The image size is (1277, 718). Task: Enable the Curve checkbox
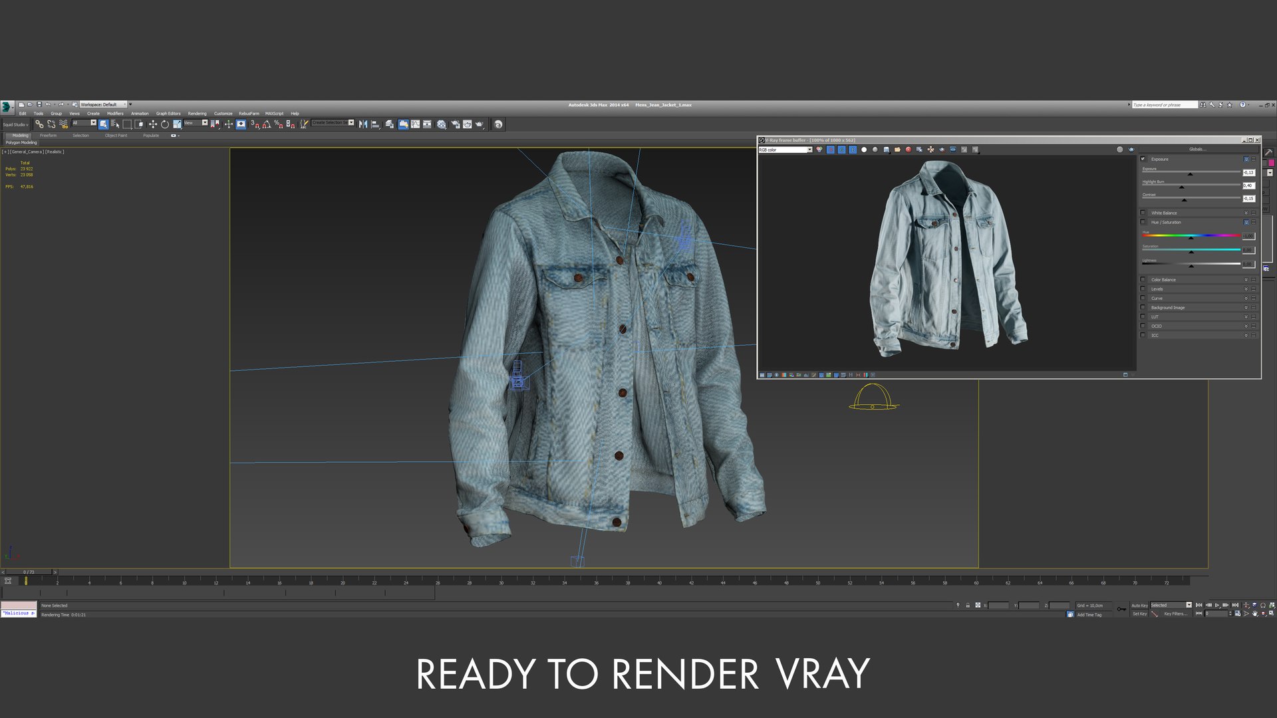click(1143, 298)
